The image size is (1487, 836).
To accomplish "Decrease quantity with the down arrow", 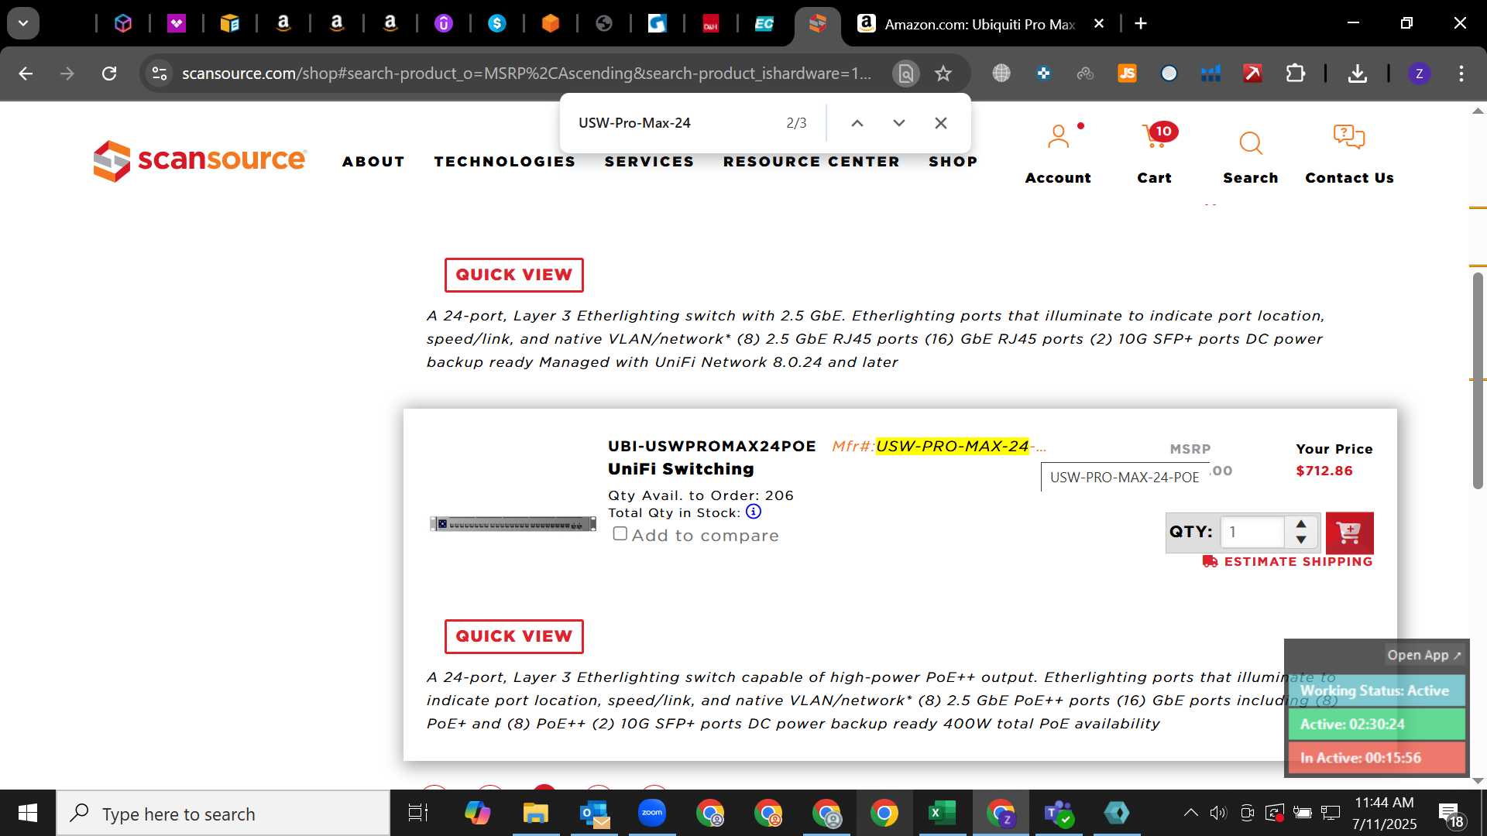I will click(x=1301, y=540).
